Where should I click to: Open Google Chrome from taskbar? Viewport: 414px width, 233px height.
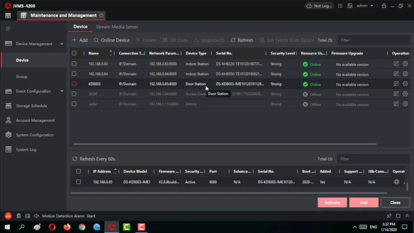point(82,227)
